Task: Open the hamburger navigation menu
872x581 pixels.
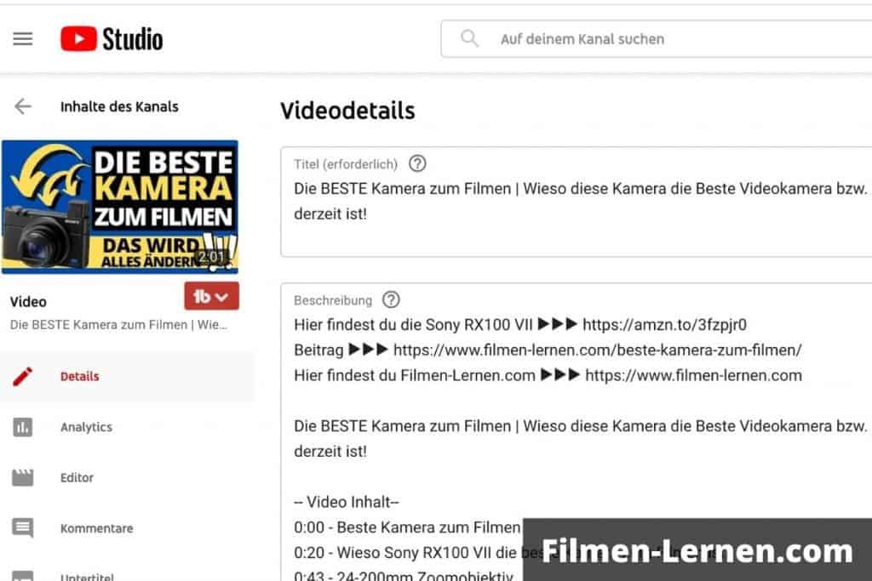Action: 23,39
